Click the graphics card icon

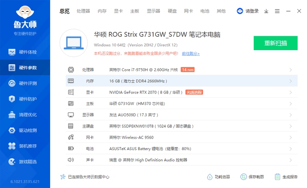(71, 92)
